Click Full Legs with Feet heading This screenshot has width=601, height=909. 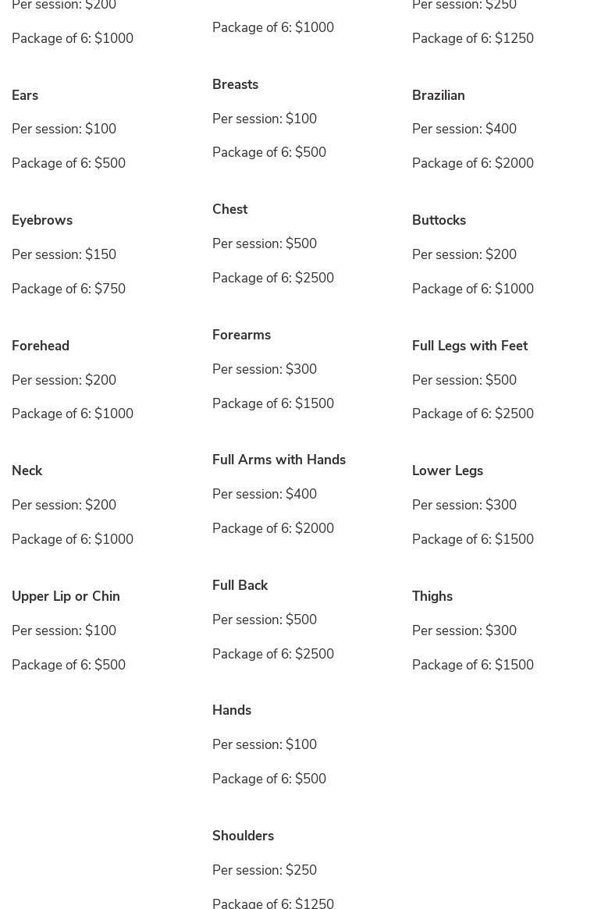point(469,346)
